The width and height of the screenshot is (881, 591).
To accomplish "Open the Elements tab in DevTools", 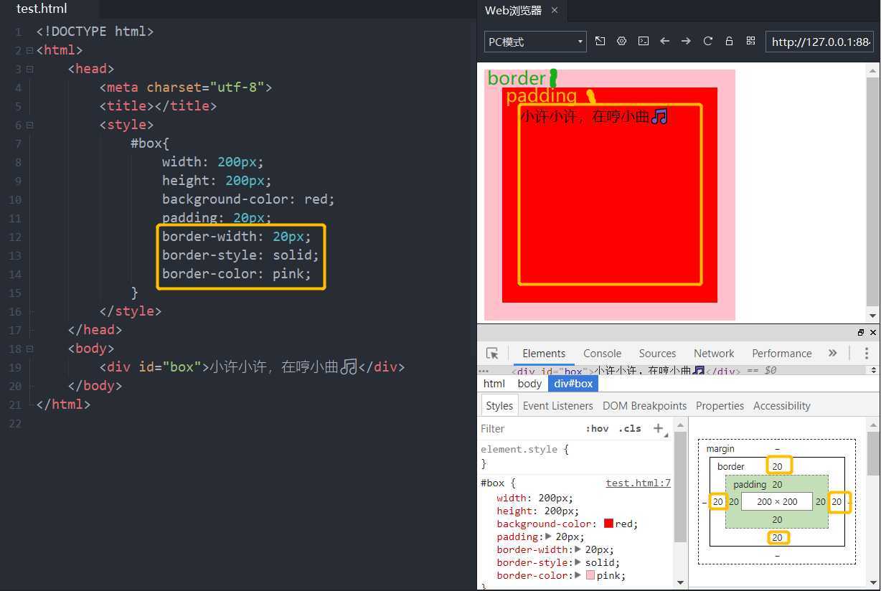I will tap(544, 353).
